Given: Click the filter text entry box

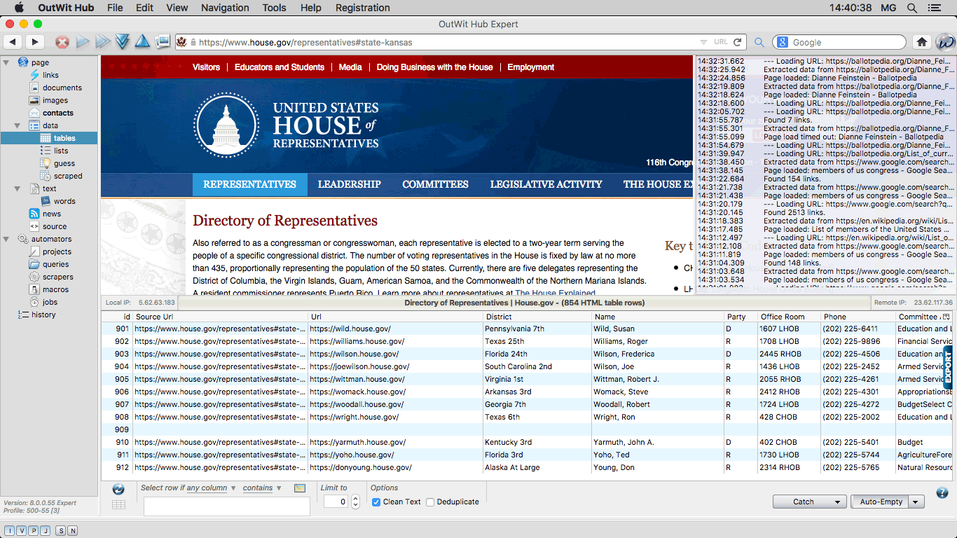Looking at the screenshot, I should [x=226, y=506].
